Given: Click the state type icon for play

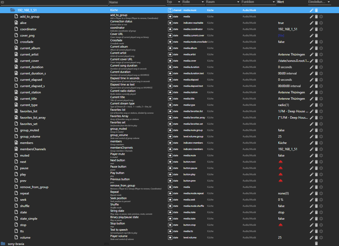Looking at the screenshot, I should (x=170, y=174).
